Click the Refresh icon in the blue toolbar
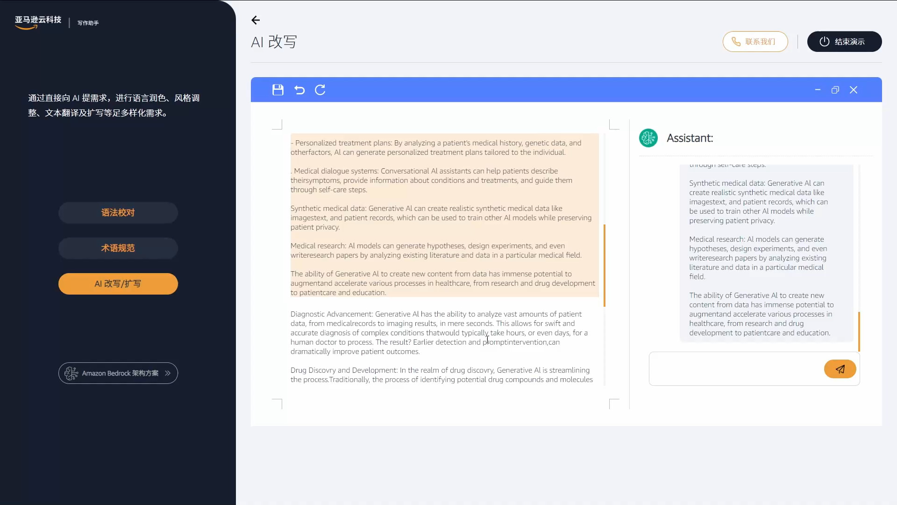The height and width of the screenshot is (505, 897). tap(320, 90)
